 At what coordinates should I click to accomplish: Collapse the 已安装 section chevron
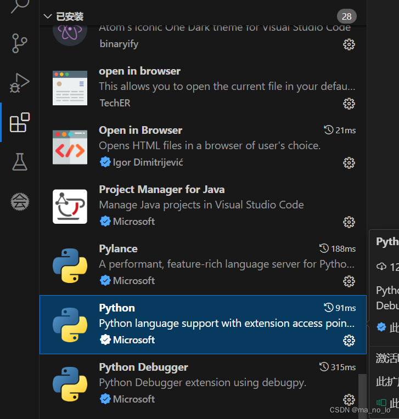pyautogui.click(x=48, y=16)
